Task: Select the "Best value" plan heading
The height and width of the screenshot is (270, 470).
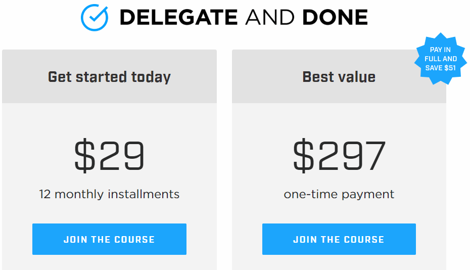Action: point(339,77)
